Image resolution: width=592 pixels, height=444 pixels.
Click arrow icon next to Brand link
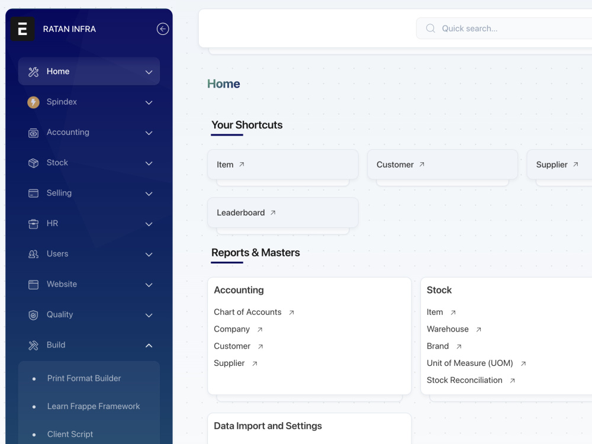coord(459,346)
